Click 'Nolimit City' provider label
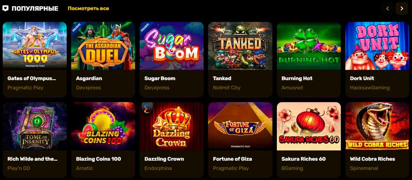 (x=227, y=88)
